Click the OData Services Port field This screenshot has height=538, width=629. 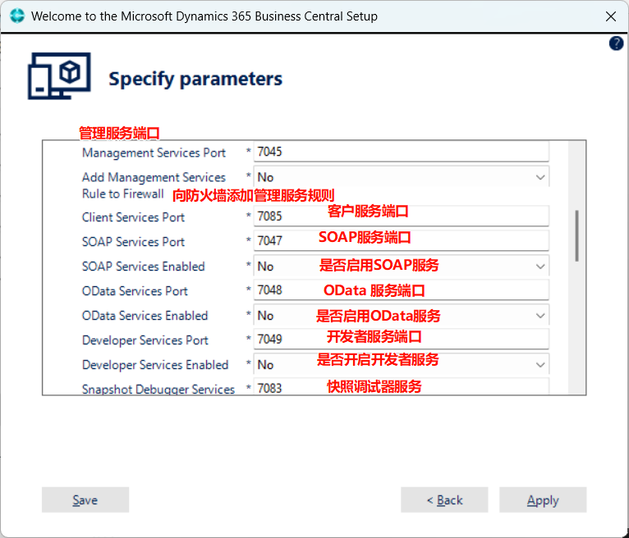pos(402,290)
